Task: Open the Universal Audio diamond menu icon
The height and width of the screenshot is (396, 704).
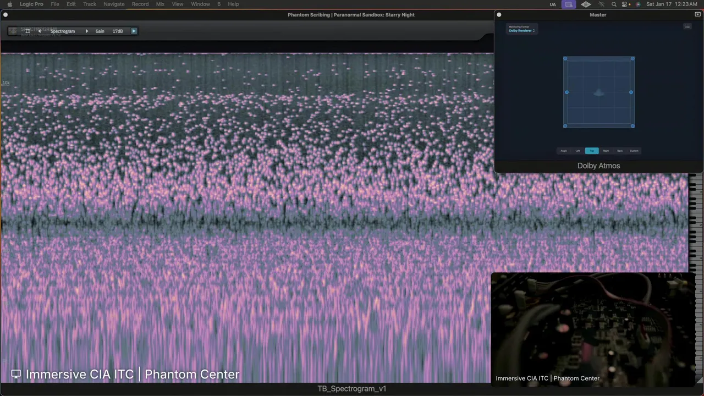Action: click(x=586, y=4)
